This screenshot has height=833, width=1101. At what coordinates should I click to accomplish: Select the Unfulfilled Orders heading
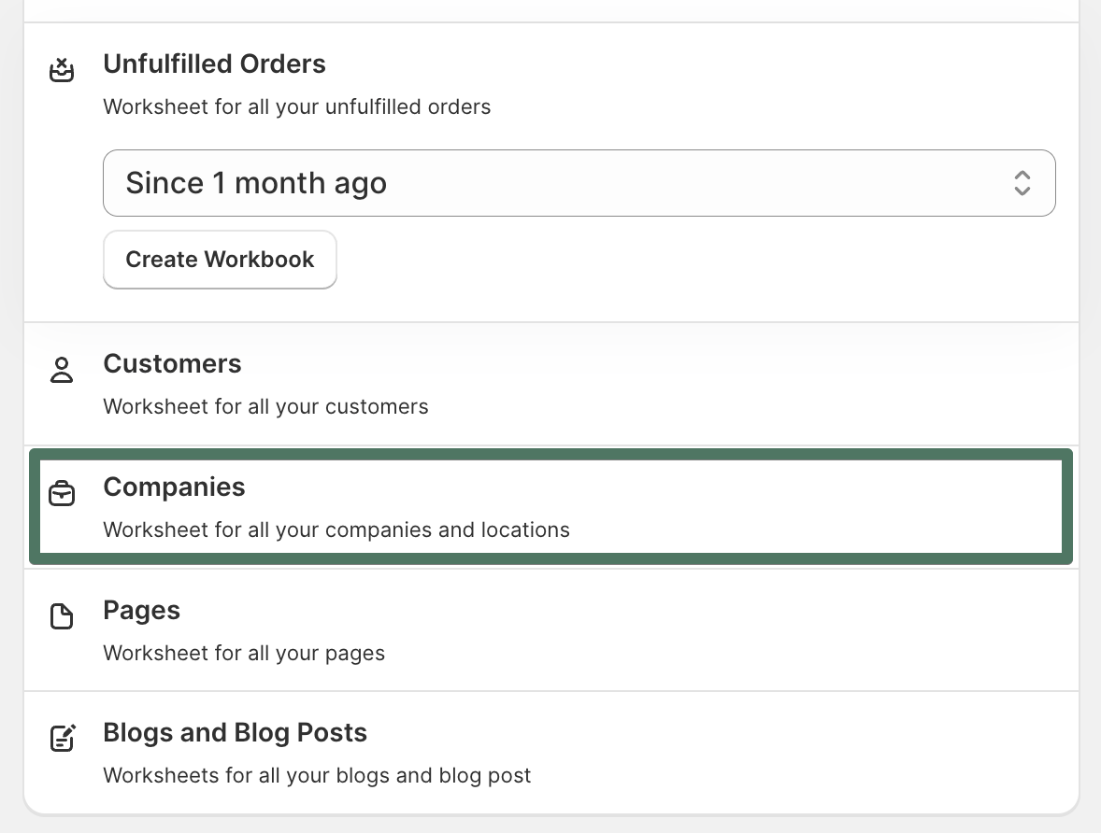(214, 64)
